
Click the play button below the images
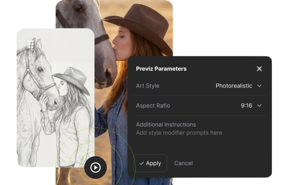tap(95, 168)
